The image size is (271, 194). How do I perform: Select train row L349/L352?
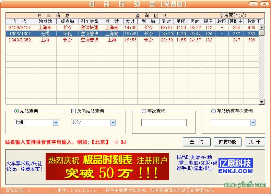132,40
